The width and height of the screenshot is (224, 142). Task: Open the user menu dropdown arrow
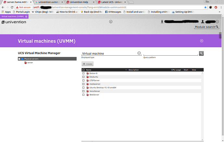(x=217, y=22)
